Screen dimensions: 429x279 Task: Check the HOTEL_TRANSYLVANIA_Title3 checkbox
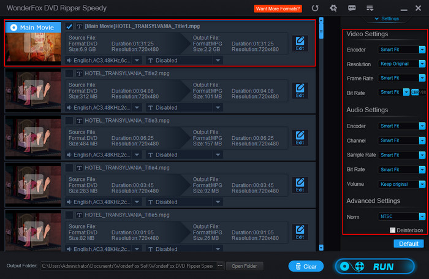[69, 120]
